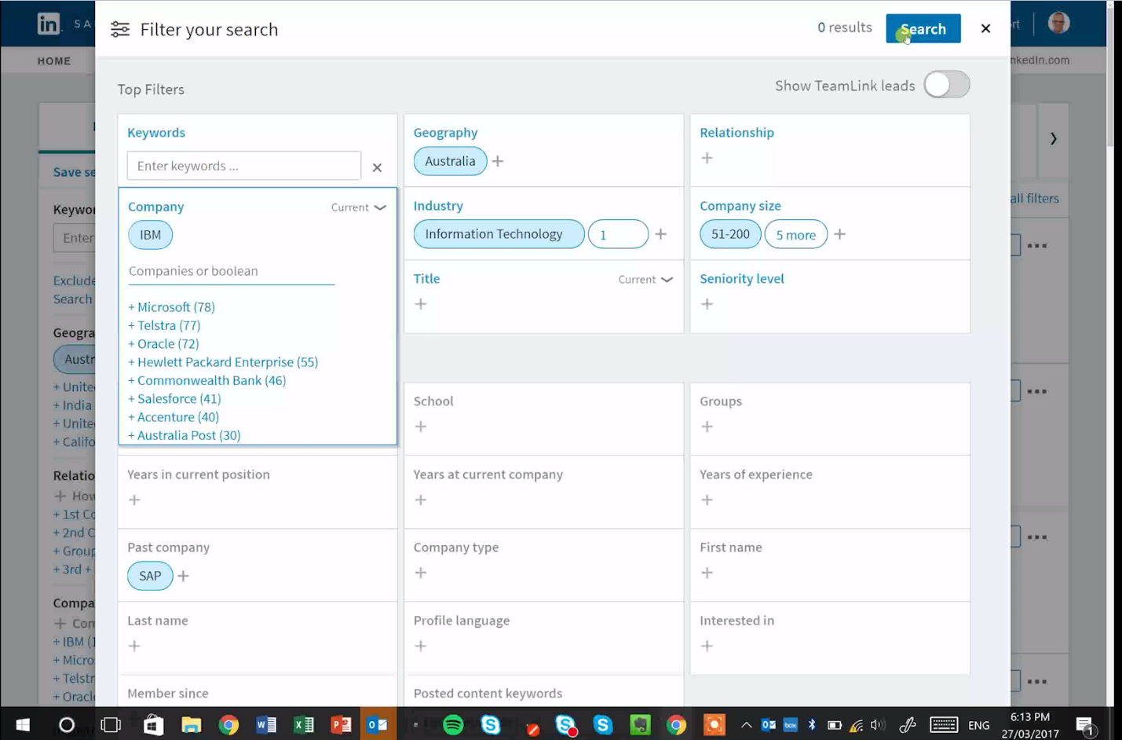Go to the HOME menu item
Viewport: 1122px width, 740px height.
click(x=54, y=60)
